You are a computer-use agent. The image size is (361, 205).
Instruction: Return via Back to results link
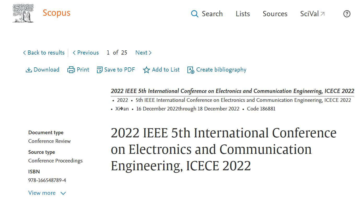coord(44,53)
